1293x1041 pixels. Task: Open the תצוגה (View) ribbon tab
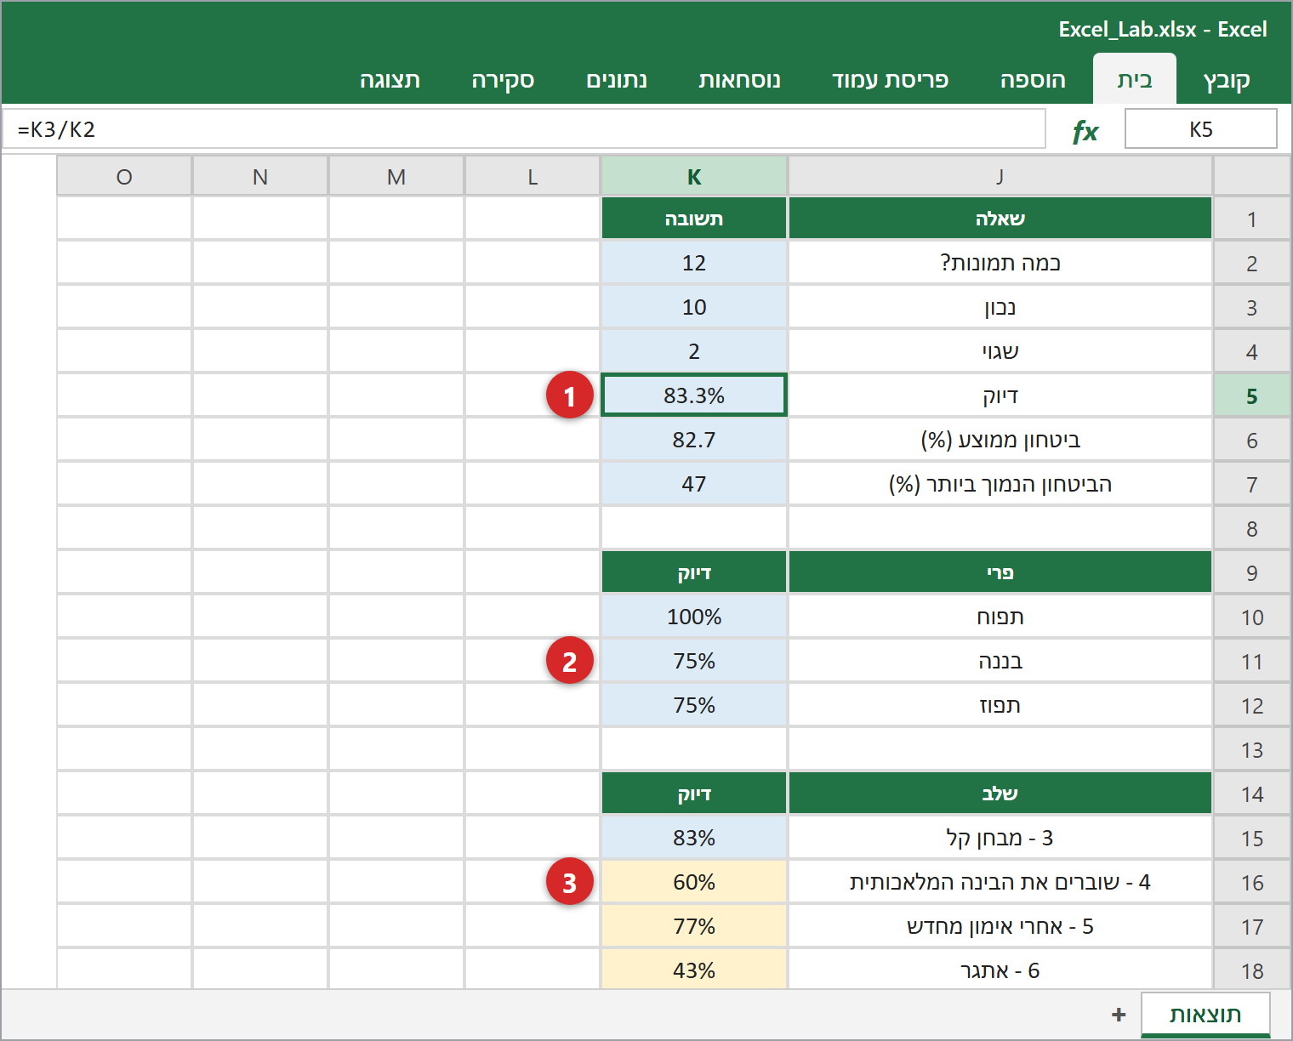pos(390,80)
